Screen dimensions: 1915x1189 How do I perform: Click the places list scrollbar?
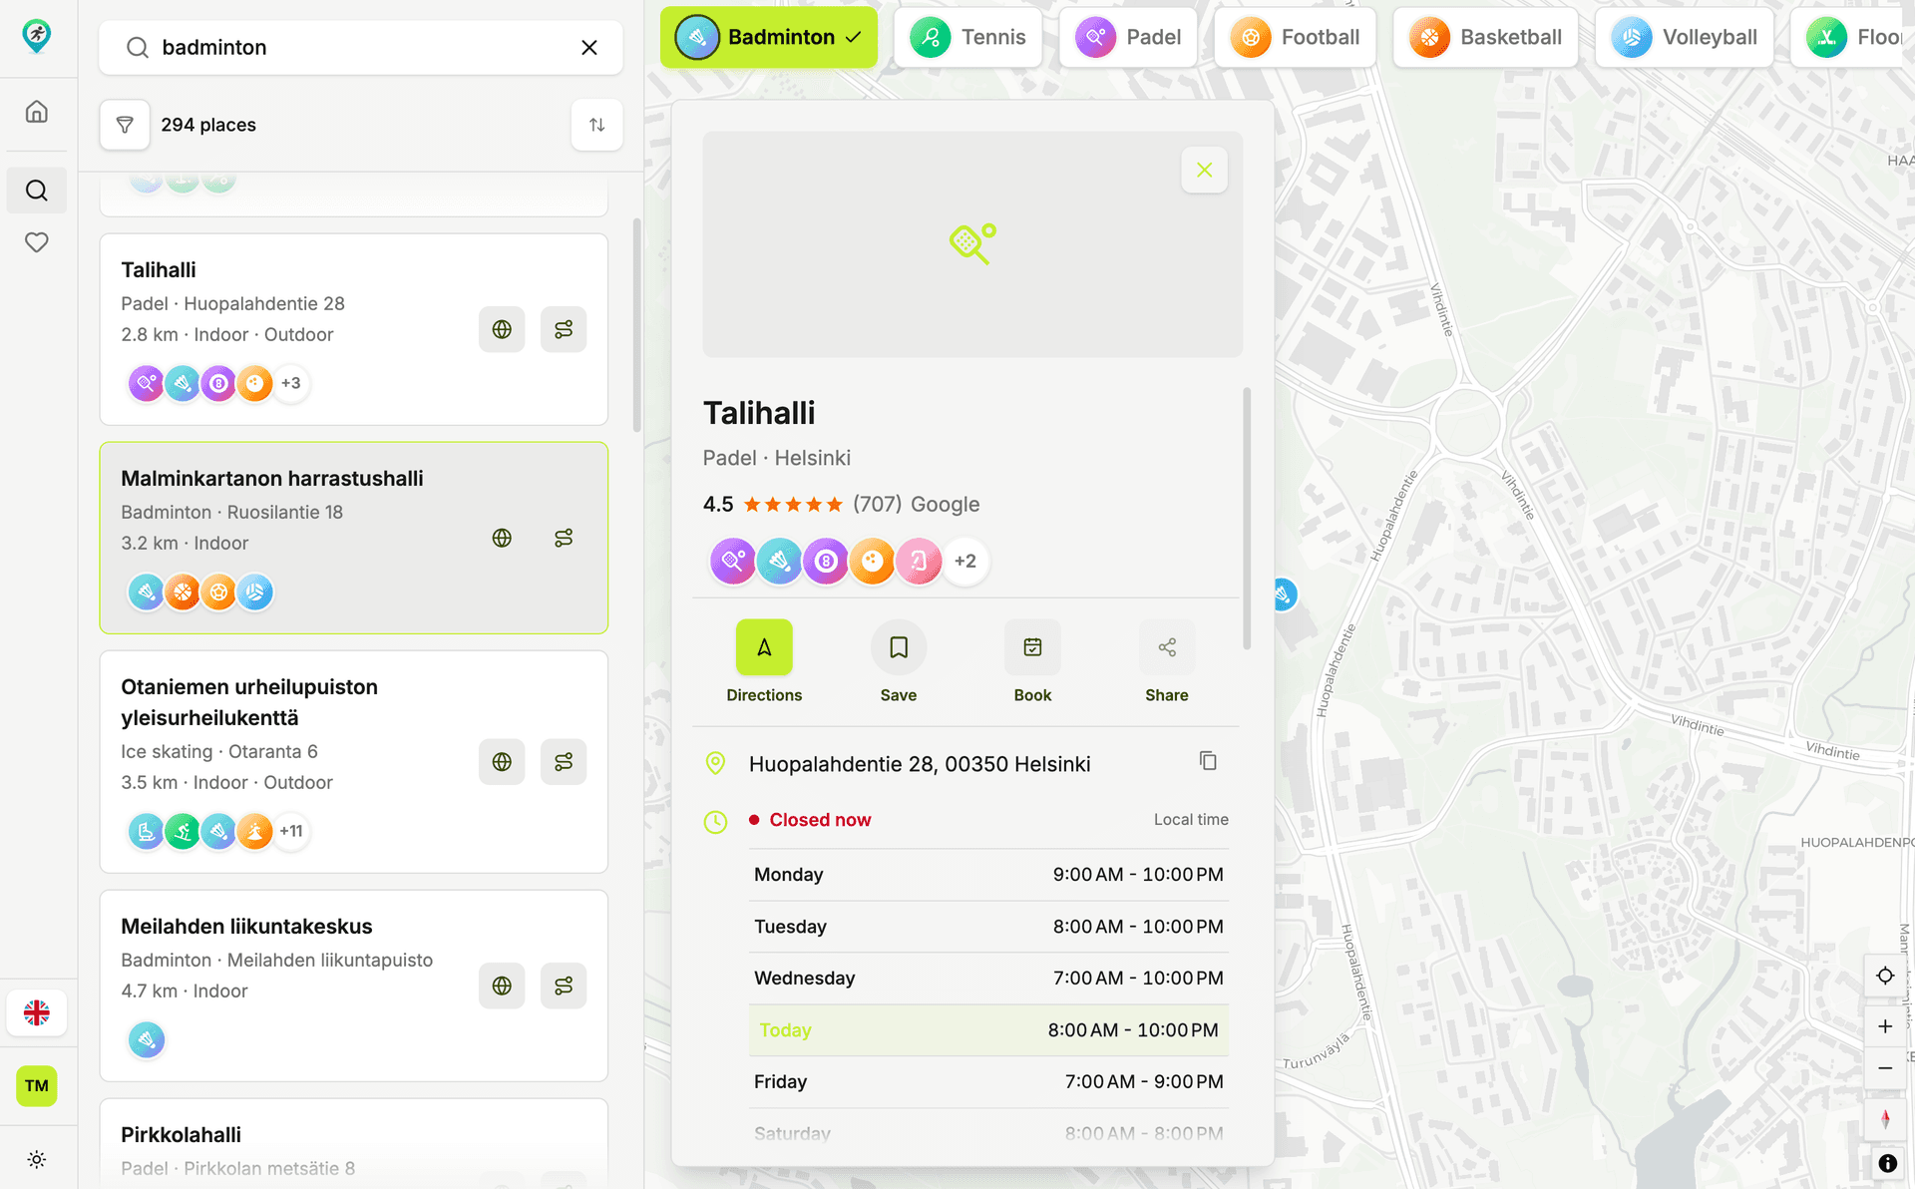point(637,325)
